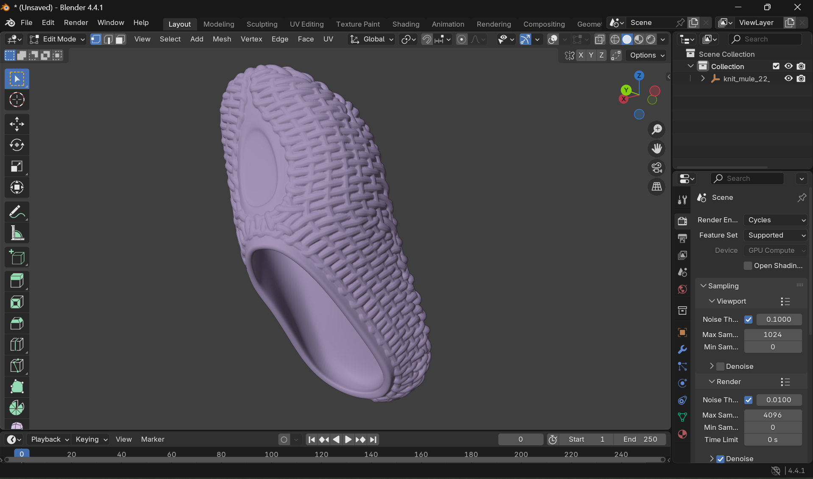The height and width of the screenshot is (479, 813).
Task: Choose the Extrude Region tool
Action: pos(17,281)
